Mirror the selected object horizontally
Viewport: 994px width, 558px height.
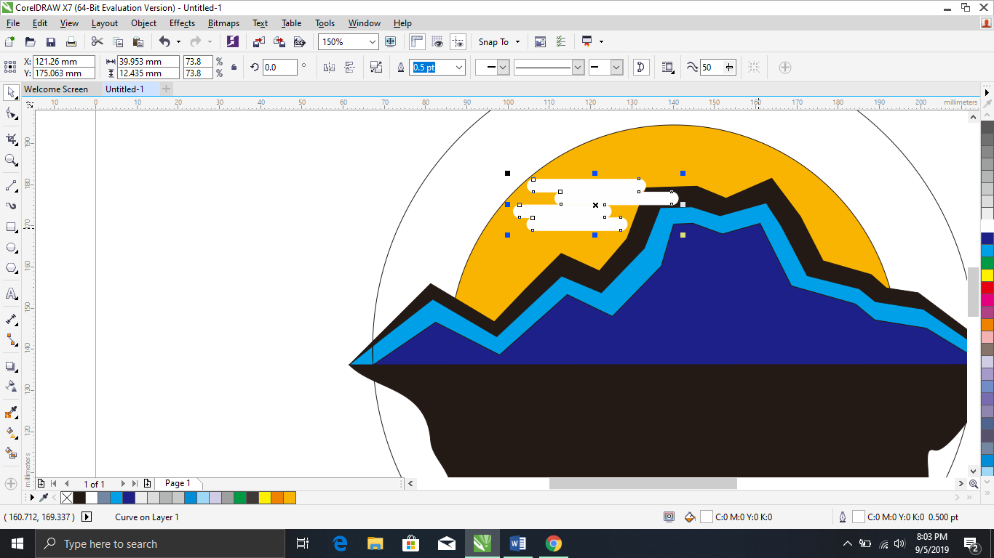click(329, 67)
